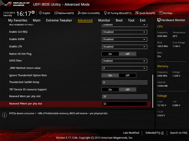Set Native OS Hot Plug to Off

tap(127, 54)
